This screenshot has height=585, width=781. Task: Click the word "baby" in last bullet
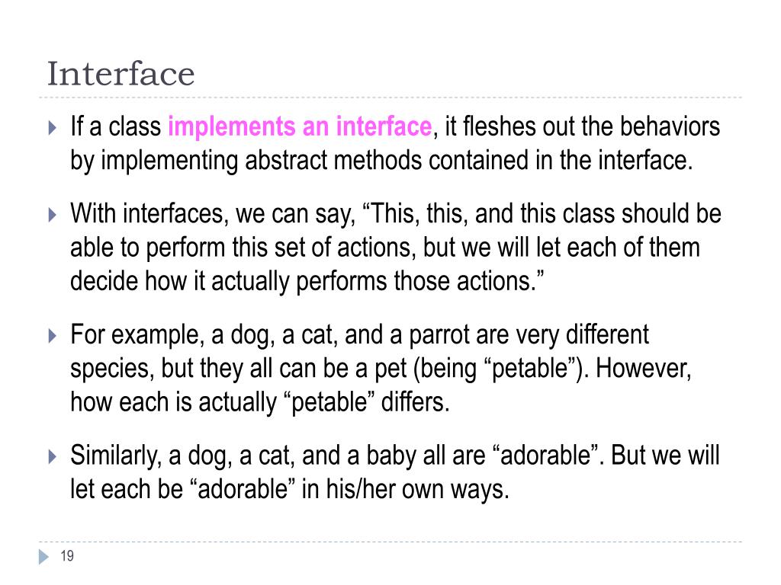[x=391, y=456]
